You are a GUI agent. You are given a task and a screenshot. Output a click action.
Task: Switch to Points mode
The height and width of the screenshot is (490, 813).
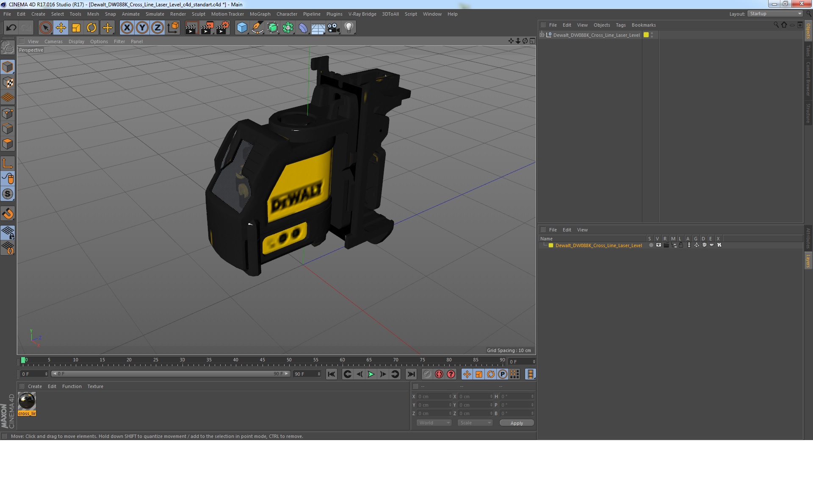(x=8, y=113)
